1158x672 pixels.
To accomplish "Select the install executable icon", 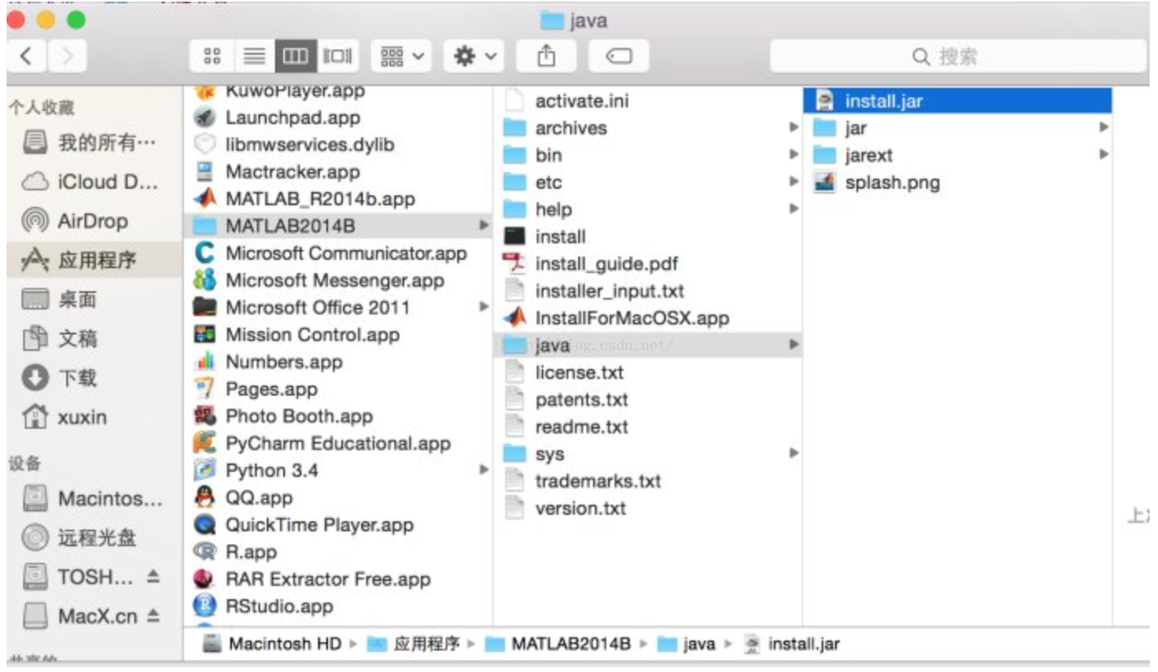I will click(x=514, y=237).
